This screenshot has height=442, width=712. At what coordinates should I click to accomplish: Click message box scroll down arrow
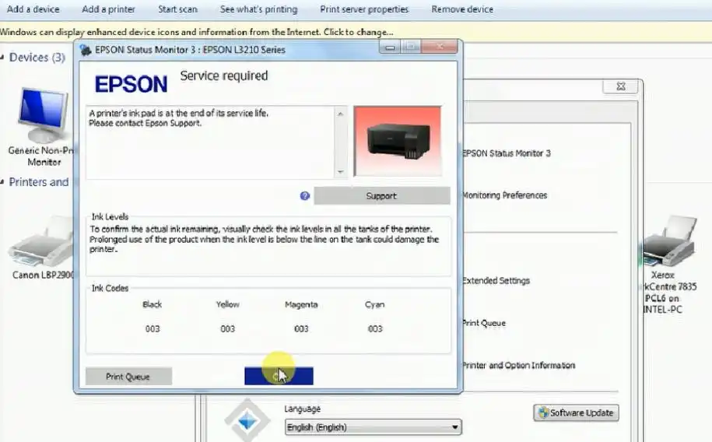click(341, 172)
